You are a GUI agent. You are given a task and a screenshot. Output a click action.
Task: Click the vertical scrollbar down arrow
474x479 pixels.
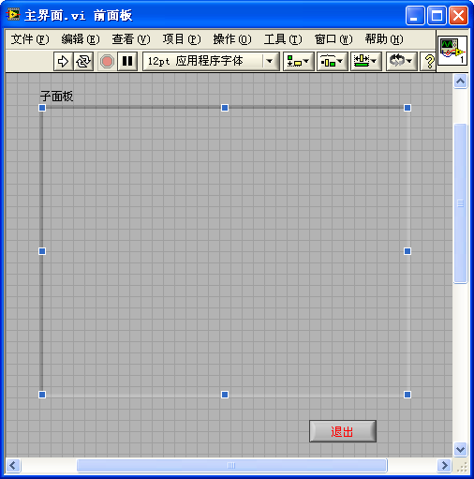[x=460, y=449]
